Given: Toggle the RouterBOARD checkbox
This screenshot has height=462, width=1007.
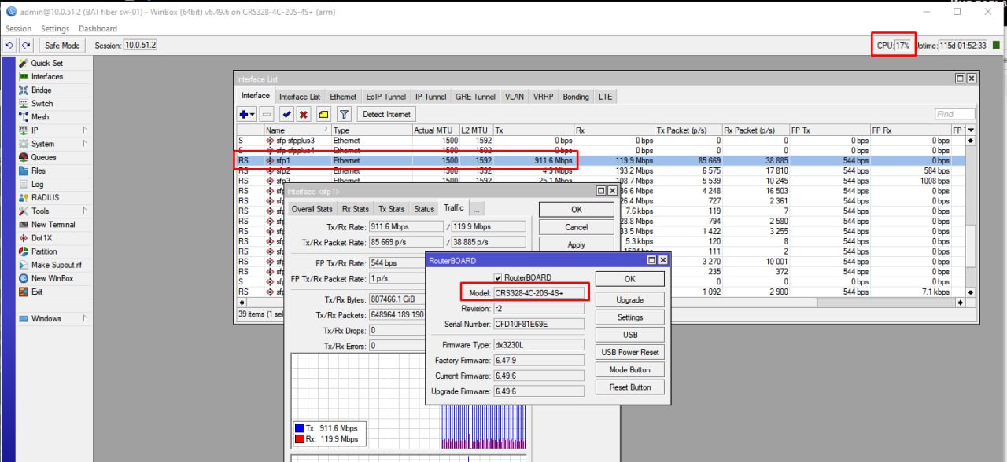Looking at the screenshot, I should coord(498,277).
